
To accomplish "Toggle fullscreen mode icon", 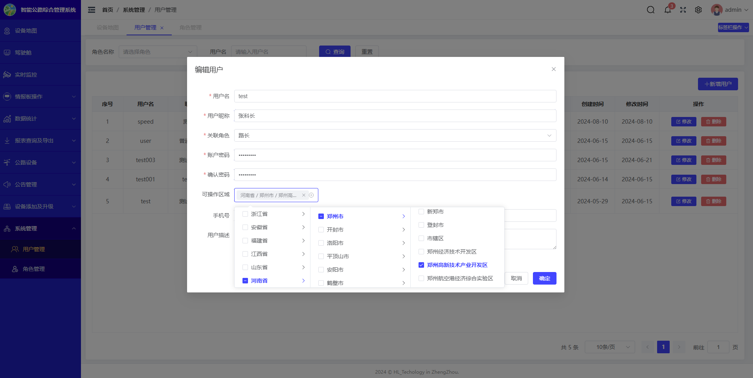I will 683,10.
